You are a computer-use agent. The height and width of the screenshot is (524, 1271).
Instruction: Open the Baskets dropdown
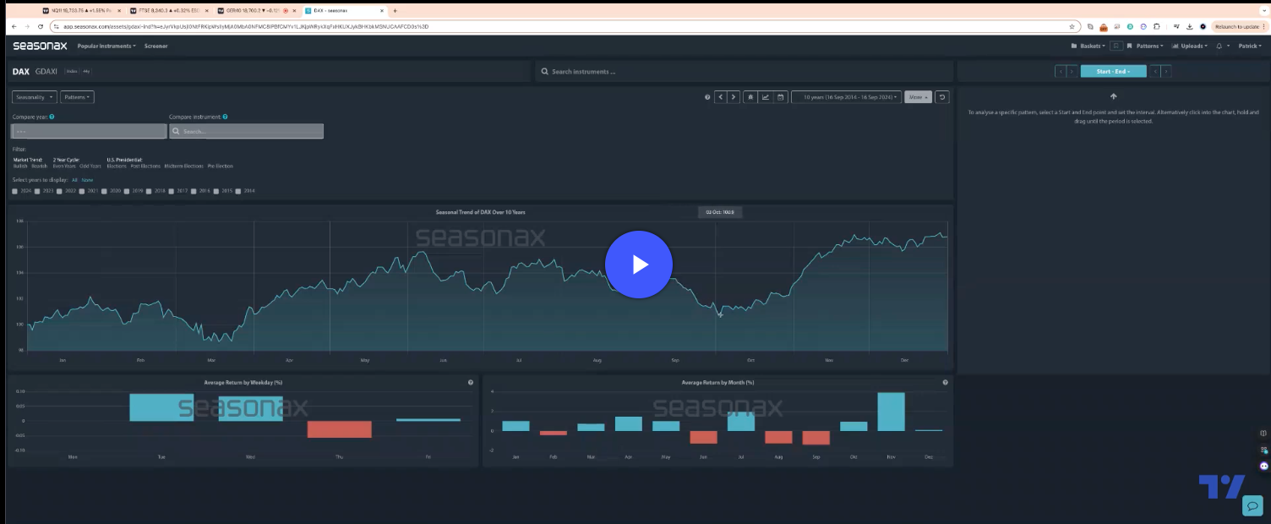click(x=1088, y=46)
